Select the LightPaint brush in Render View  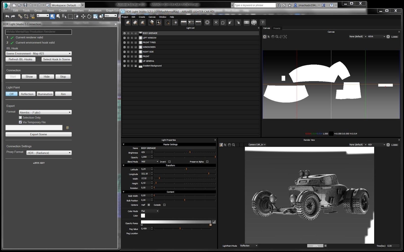[221, 145]
